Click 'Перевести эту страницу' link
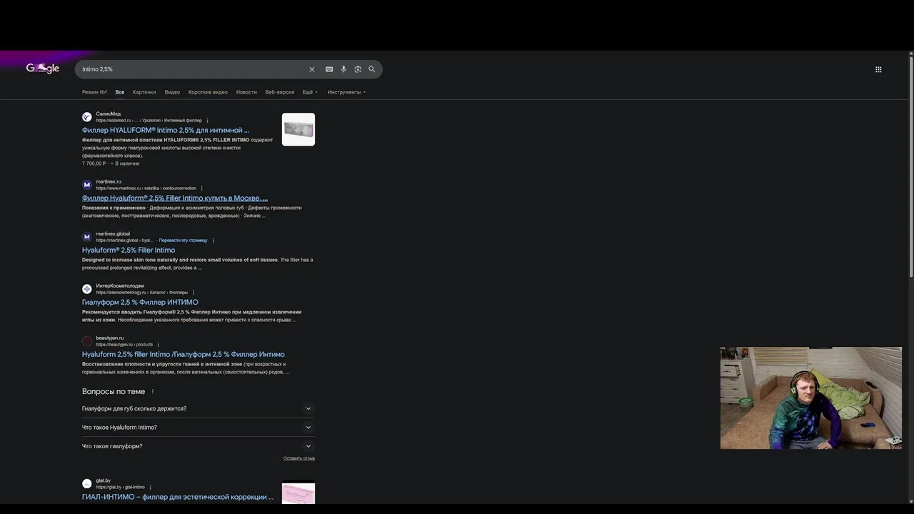914x514 pixels. coord(183,241)
